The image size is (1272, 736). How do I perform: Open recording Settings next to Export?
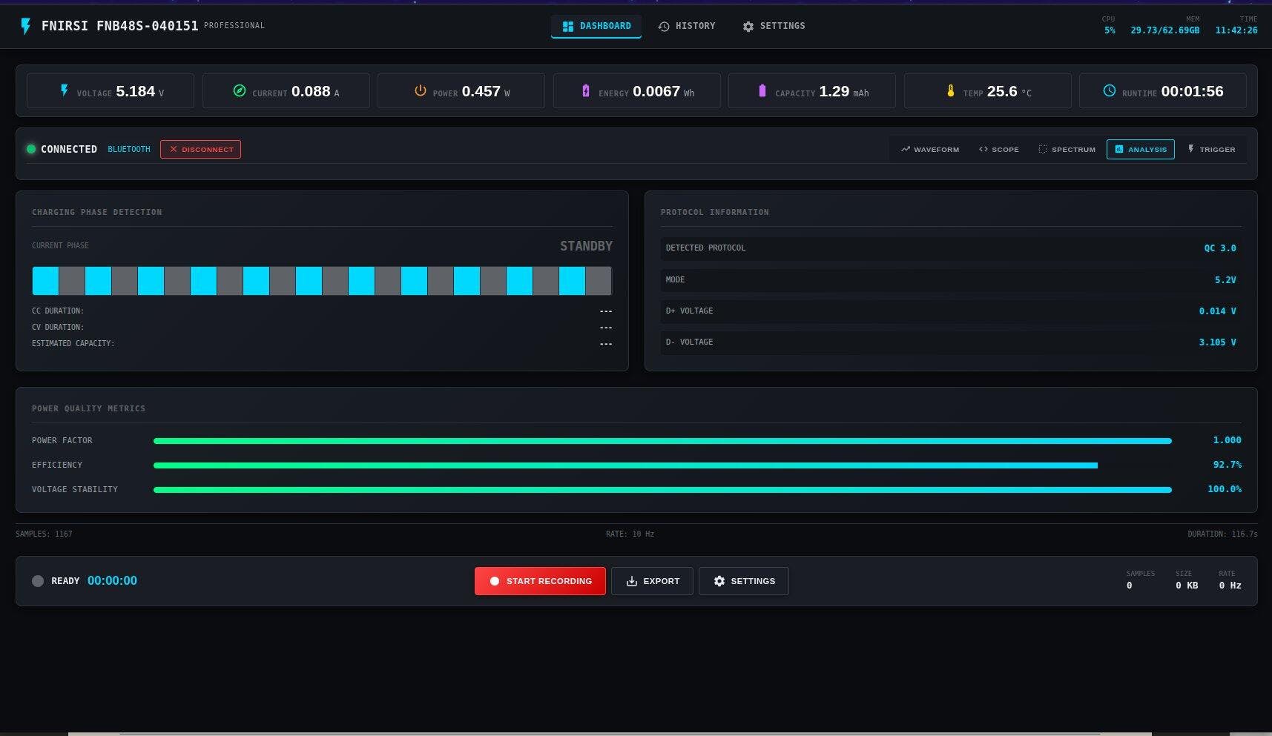[743, 581]
